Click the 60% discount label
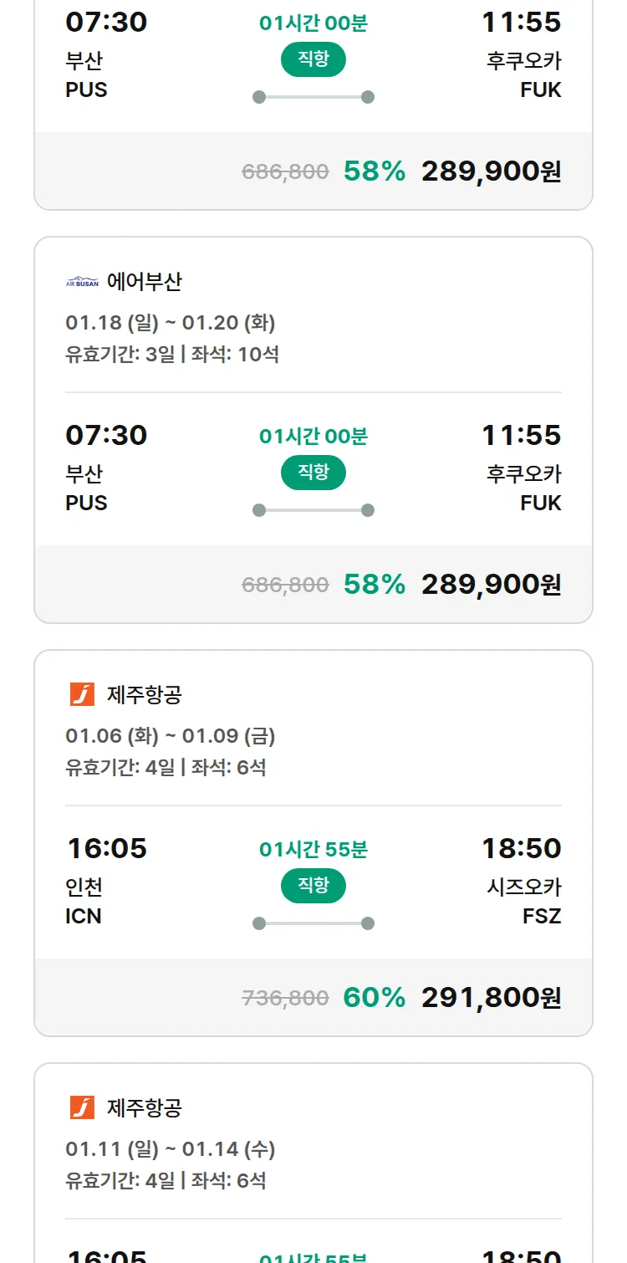The image size is (627, 1263). coord(375,998)
